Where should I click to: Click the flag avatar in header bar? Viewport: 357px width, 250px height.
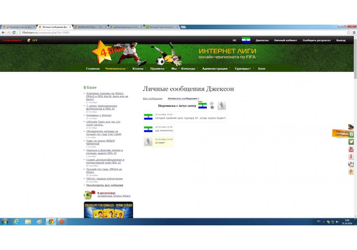pos(246,40)
